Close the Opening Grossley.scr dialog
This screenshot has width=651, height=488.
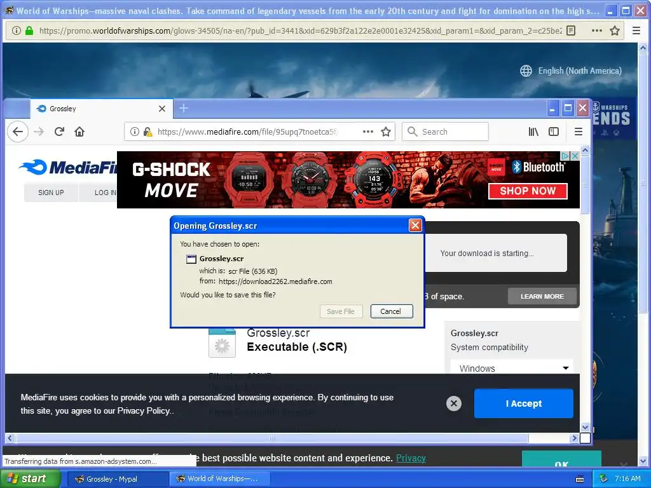[x=415, y=226]
